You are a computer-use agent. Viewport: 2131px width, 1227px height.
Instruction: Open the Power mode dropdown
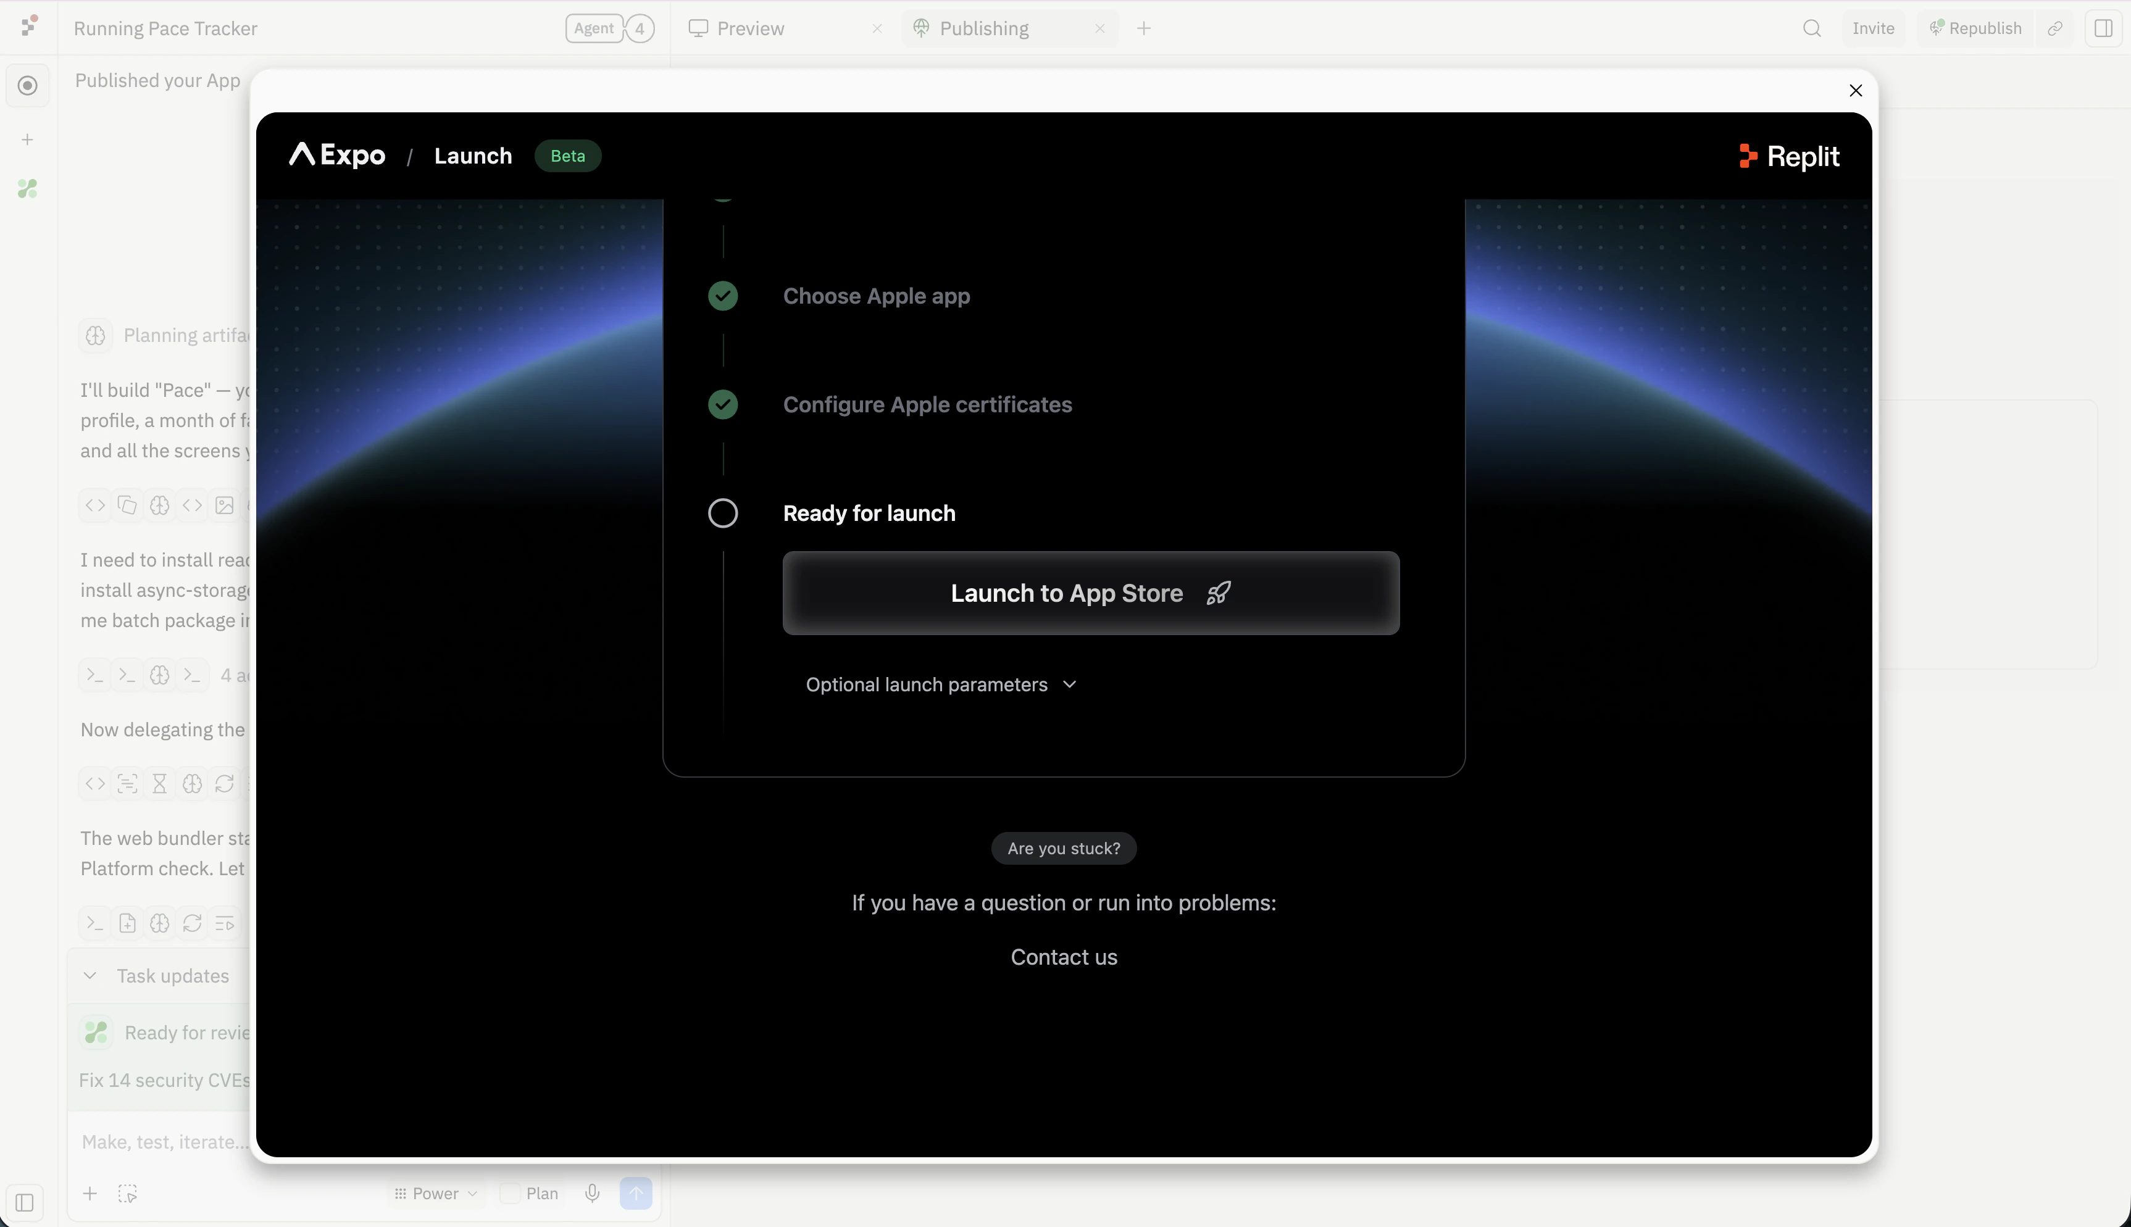436,1194
